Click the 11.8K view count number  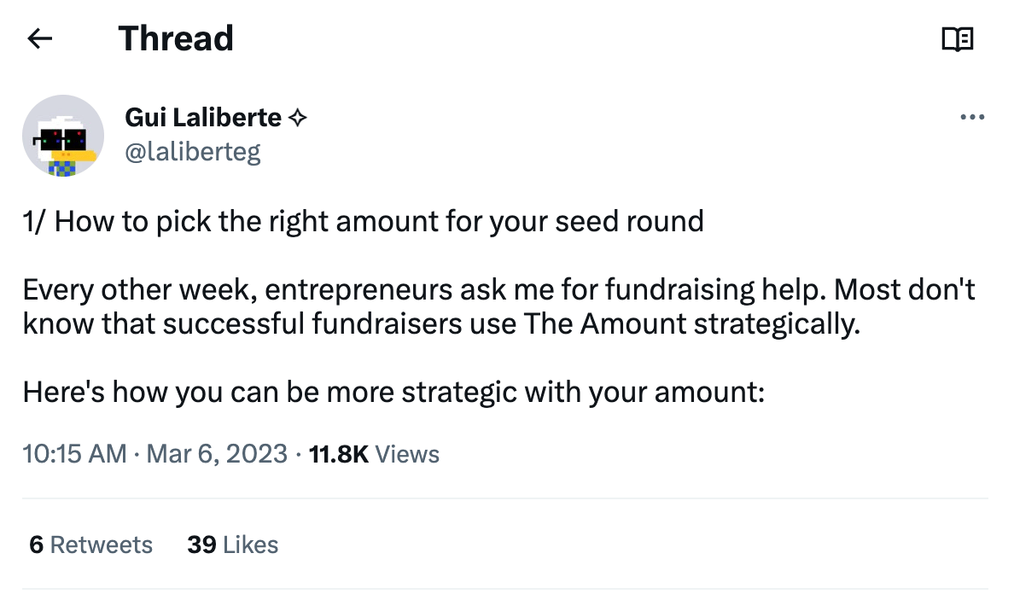pyautogui.click(x=338, y=454)
